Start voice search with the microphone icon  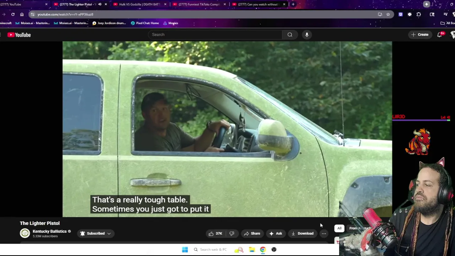[307, 34]
